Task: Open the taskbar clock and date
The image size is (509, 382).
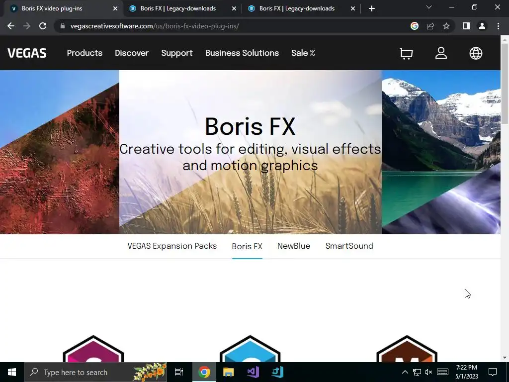Action: coord(466,372)
